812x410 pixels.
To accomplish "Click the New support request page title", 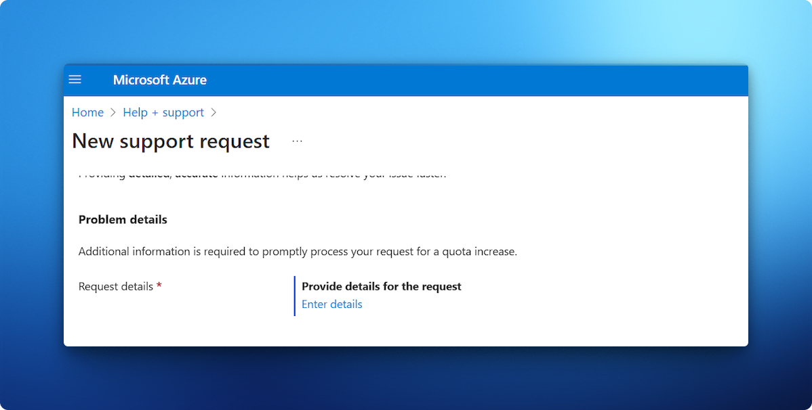I will [x=171, y=141].
